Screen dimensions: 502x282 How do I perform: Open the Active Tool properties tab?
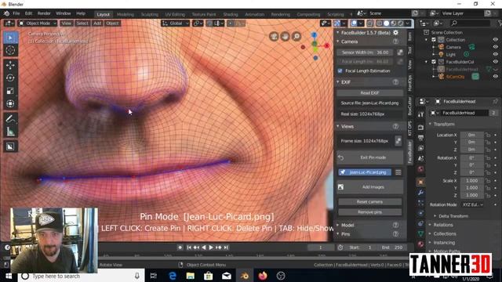click(420, 114)
